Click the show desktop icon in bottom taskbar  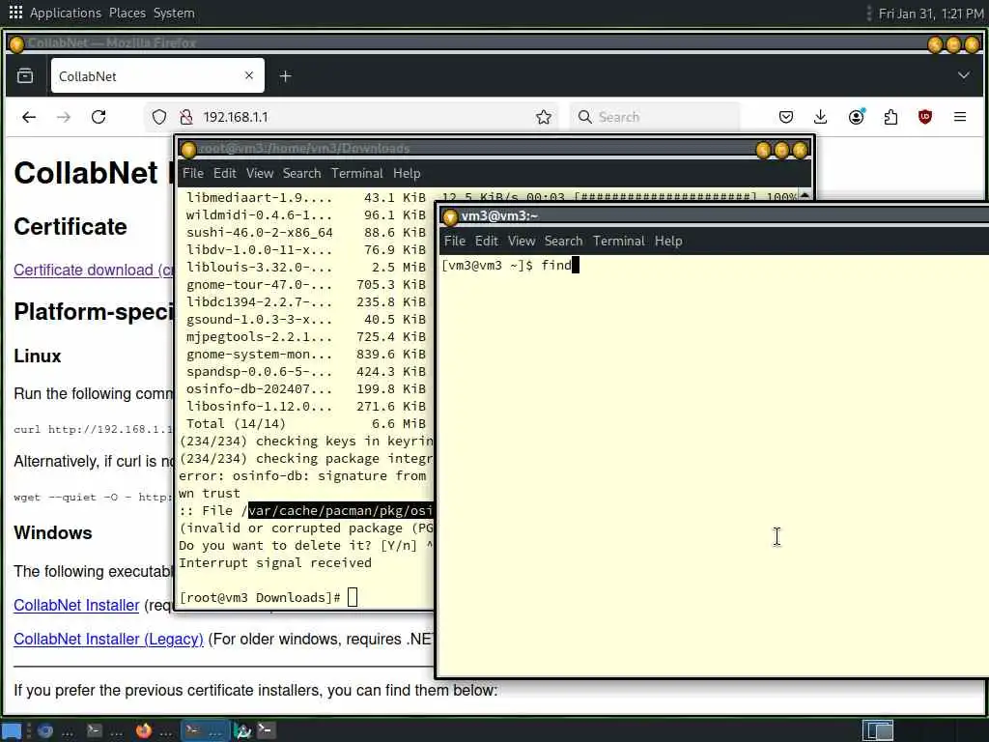pos(12,730)
